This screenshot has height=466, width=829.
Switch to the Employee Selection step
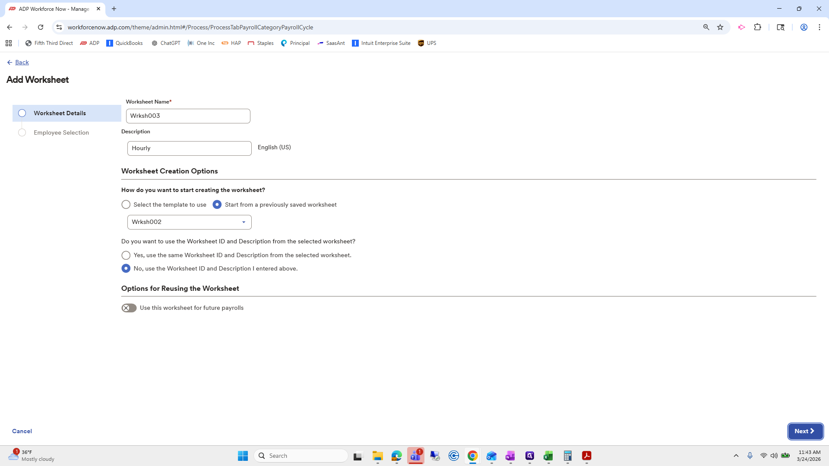tap(61, 132)
